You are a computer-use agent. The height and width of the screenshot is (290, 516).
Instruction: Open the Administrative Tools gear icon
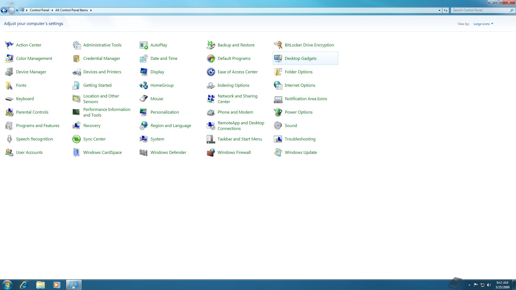(77, 45)
